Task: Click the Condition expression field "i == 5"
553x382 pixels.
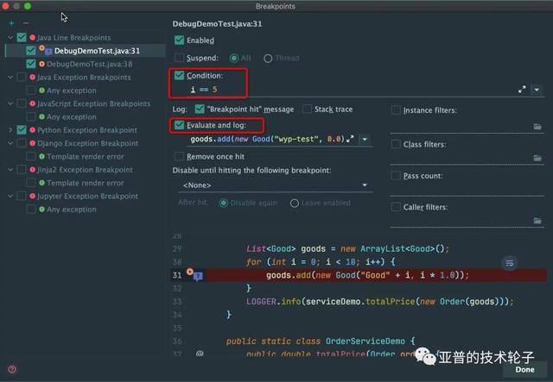Action: pyautogui.click(x=351, y=90)
